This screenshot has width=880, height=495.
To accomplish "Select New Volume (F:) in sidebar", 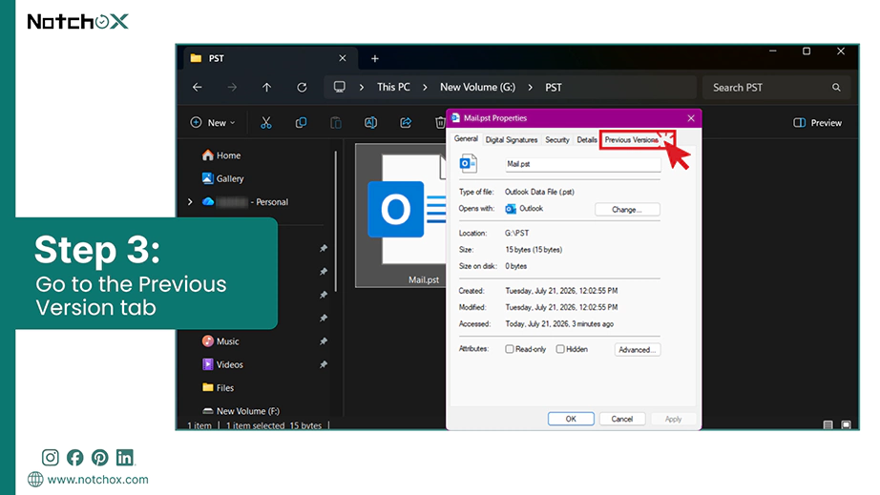I will (x=241, y=411).
